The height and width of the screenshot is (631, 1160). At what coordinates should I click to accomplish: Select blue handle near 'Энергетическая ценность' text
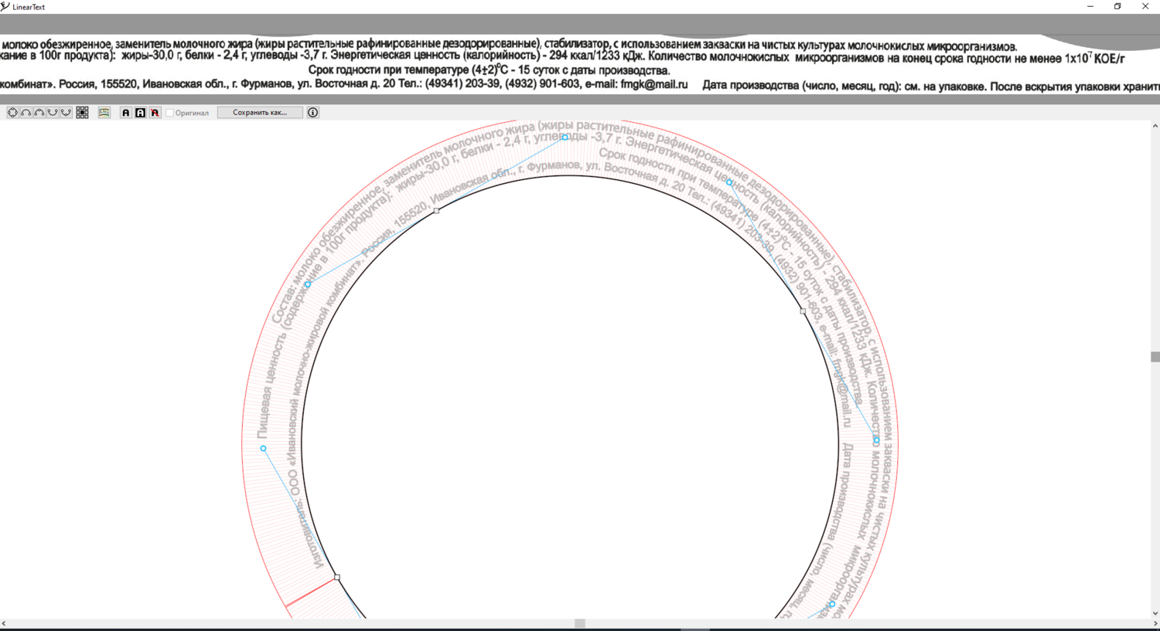tap(729, 183)
